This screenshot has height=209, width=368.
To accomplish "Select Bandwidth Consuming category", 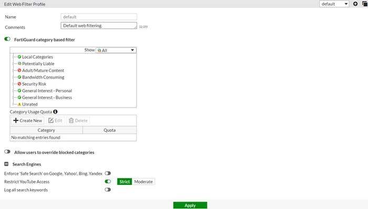I will 43,77.
